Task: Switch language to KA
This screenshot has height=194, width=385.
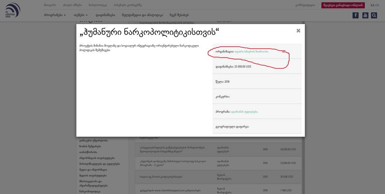Action: (x=373, y=5)
